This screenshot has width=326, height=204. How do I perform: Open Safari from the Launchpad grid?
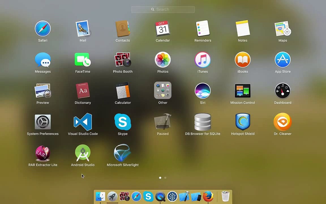click(x=43, y=29)
